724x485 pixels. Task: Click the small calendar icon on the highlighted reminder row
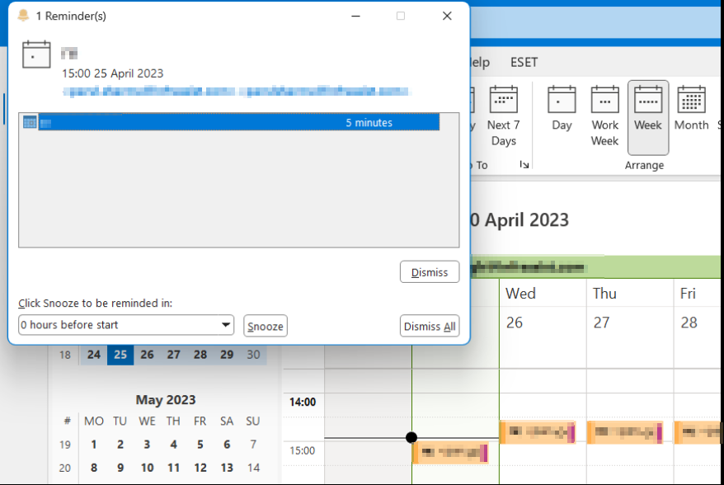(x=31, y=122)
